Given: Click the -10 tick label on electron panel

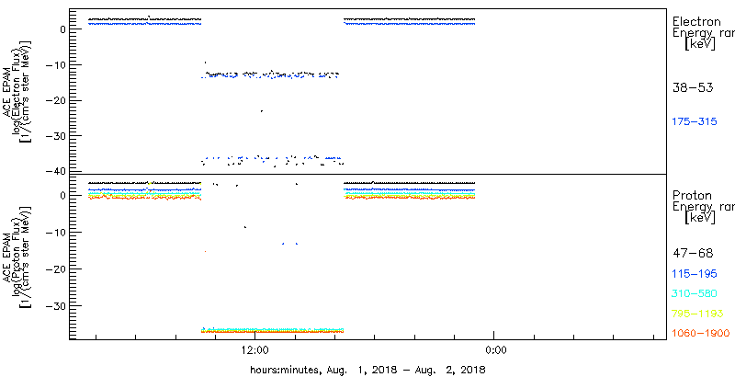Looking at the screenshot, I should coord(57,64).
